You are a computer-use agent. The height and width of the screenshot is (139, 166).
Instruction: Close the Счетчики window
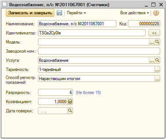pyautogui.click(x=161, y=5)
